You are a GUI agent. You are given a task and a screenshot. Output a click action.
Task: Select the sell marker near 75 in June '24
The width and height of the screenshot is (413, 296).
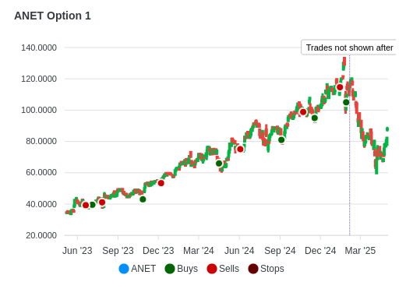[x=240, y=150]
